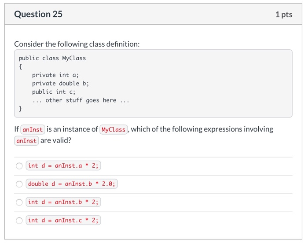Click the '... other stuff goes here ...' line
Image resolution: width=308 pixels, height=246 pixels.
[81, 100]
